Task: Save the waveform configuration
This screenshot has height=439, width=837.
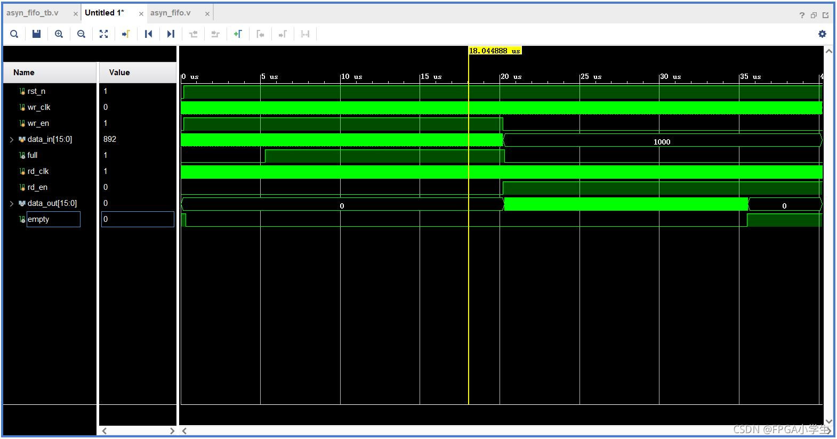Action: pos(36,34)
